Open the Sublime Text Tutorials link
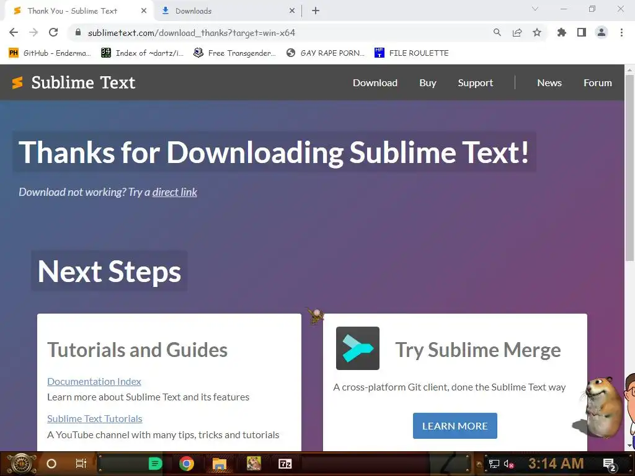Image resolution: width=635 pixels, height=476 pixels. tap(95, 419)
